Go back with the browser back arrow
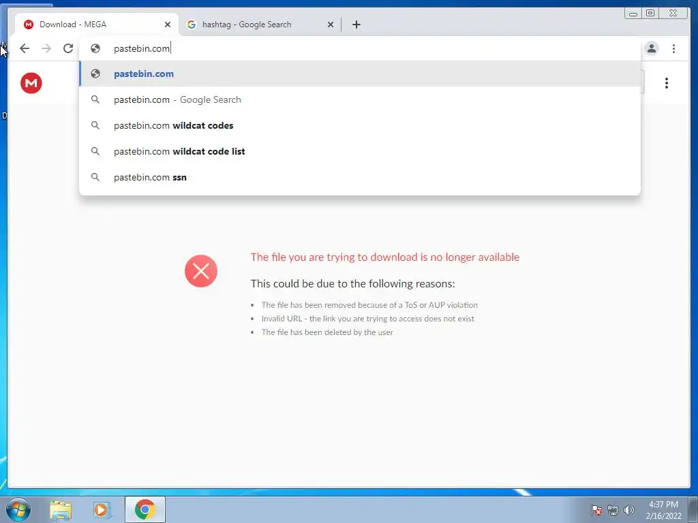This screenshot has width=698, height=523. (x=25, y=48)
